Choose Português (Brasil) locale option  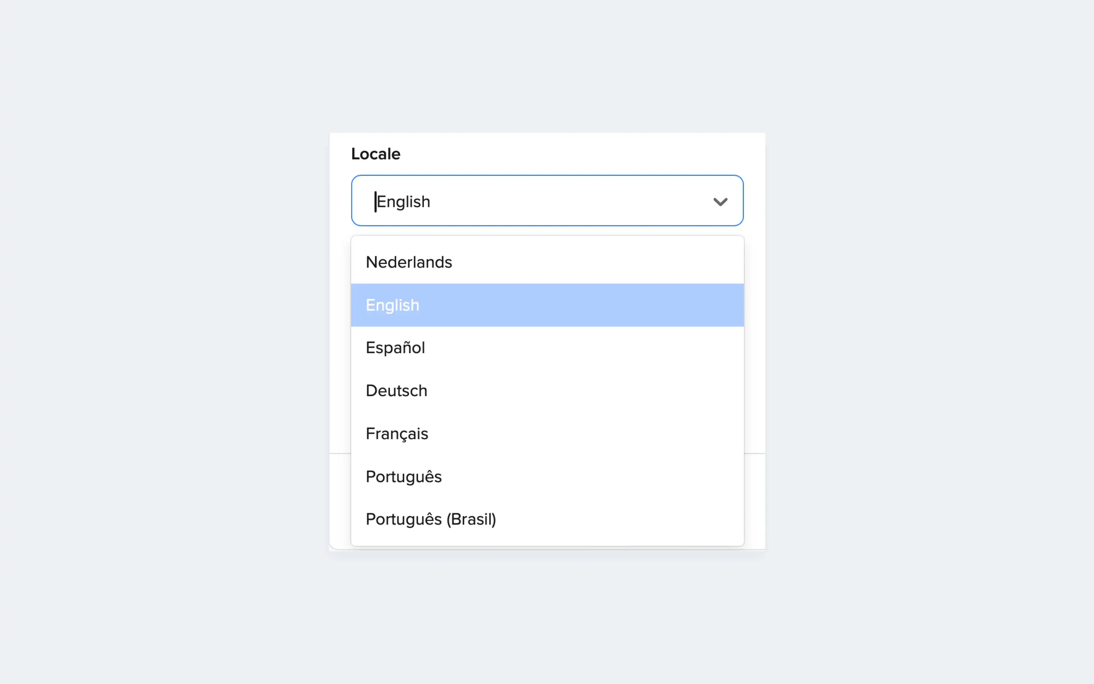431,519
